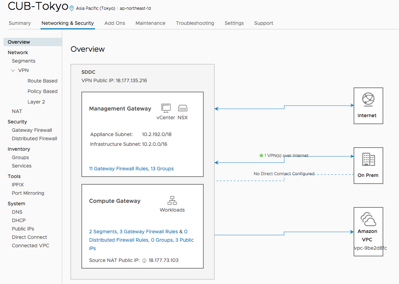Image resolution: width=399 pixels, height=284 pixels.
Task: Open Direct Connect under System
Action: click(29, 237)
